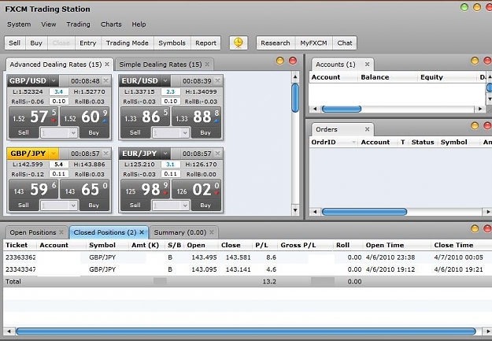
Task: Close the Open Positions tab
Action: click(61, 232)
